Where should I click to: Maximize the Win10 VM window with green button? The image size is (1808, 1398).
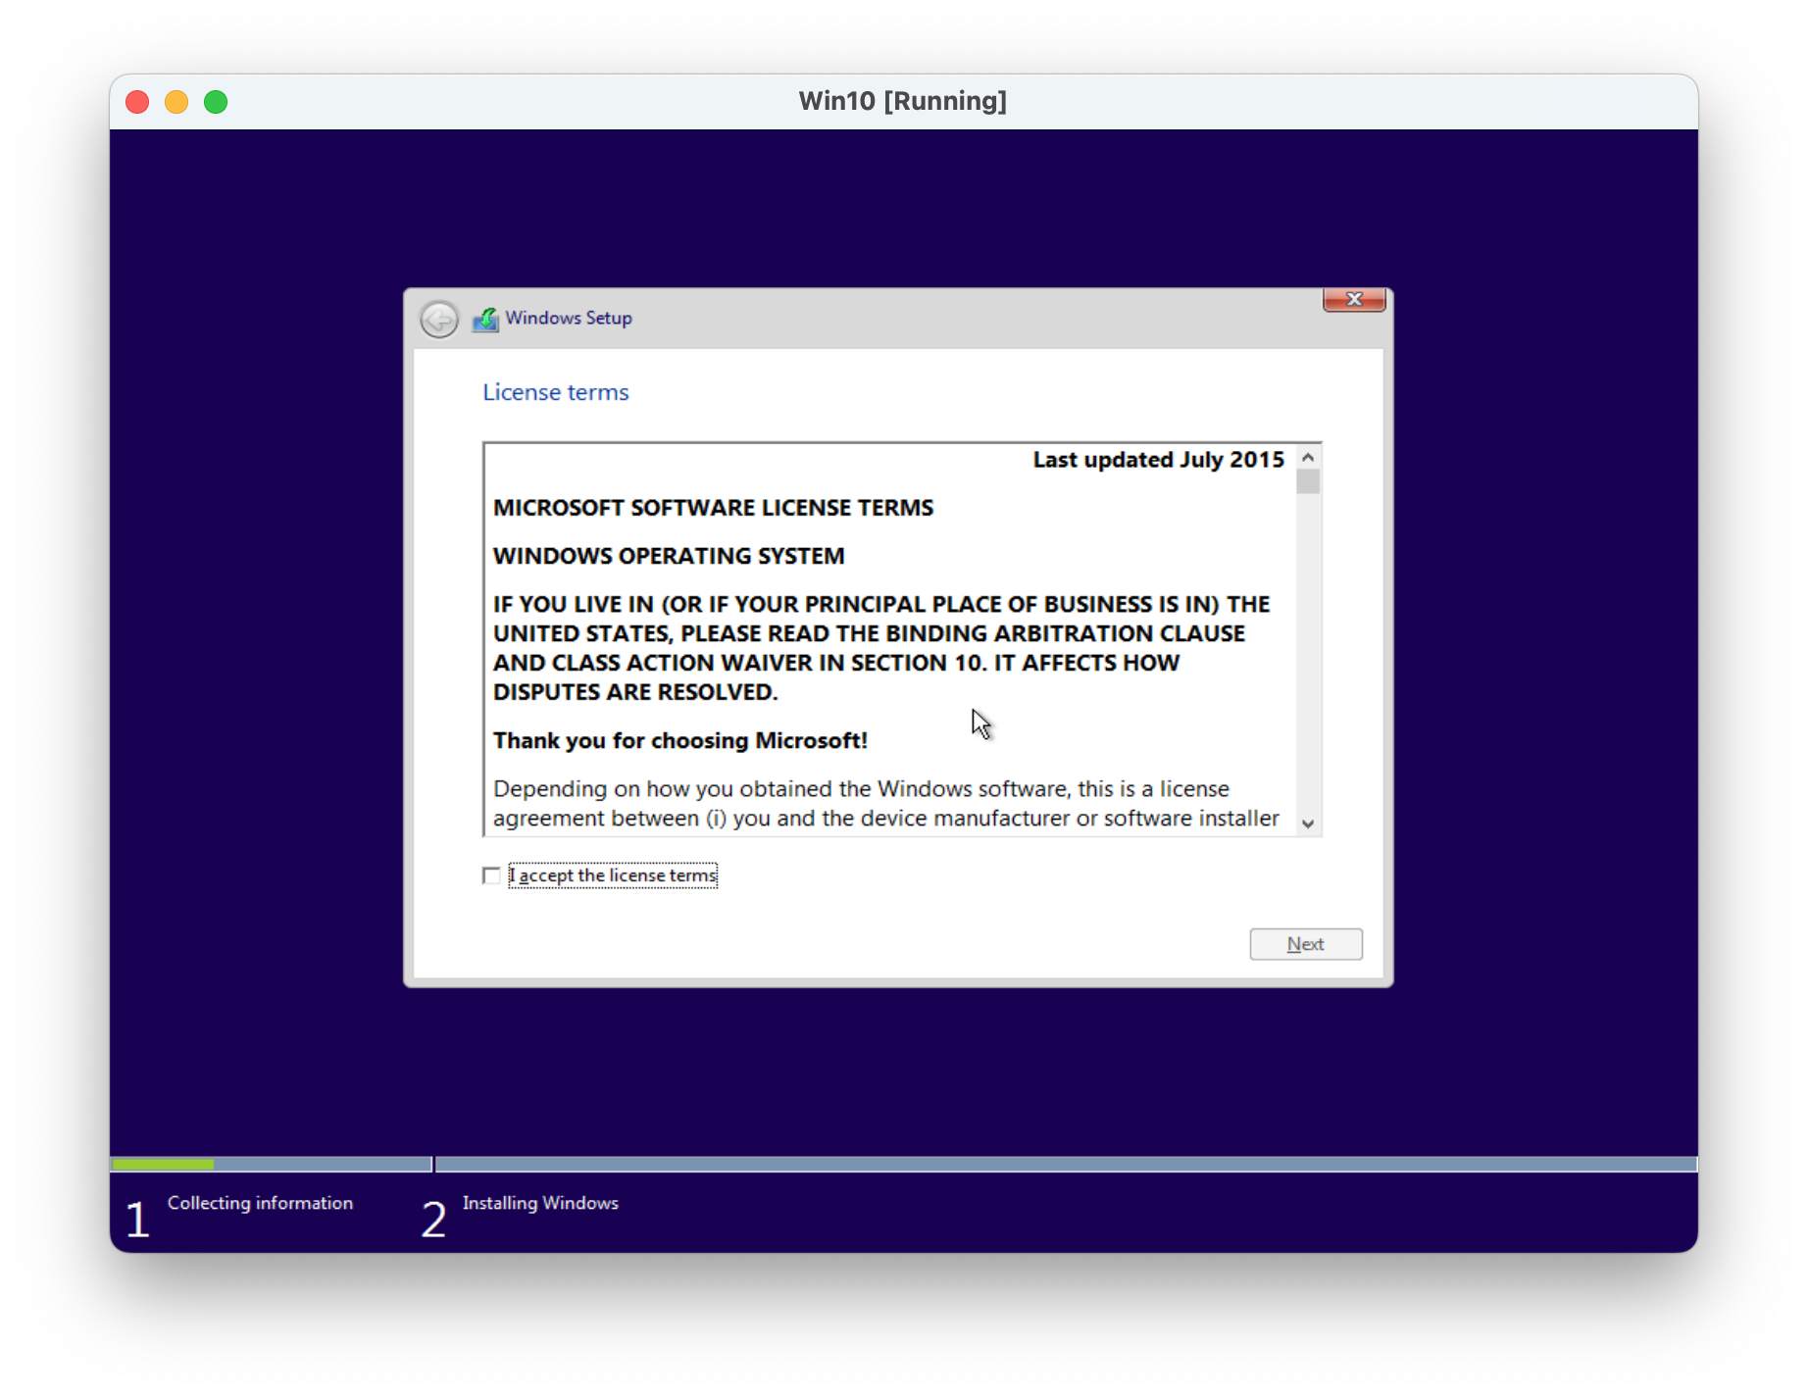pyautogui.click(x=216, y=102)
